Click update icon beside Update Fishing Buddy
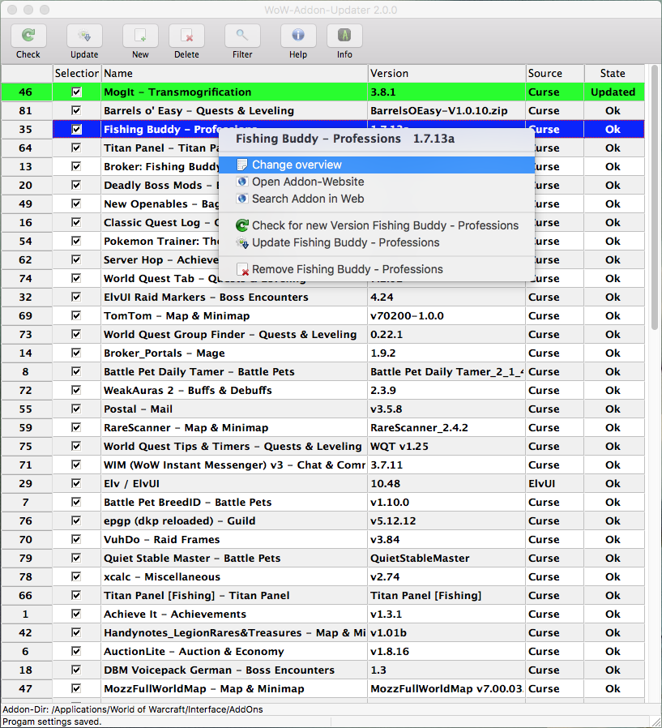Viewport: 662px width, 728px height. (242, 242)
